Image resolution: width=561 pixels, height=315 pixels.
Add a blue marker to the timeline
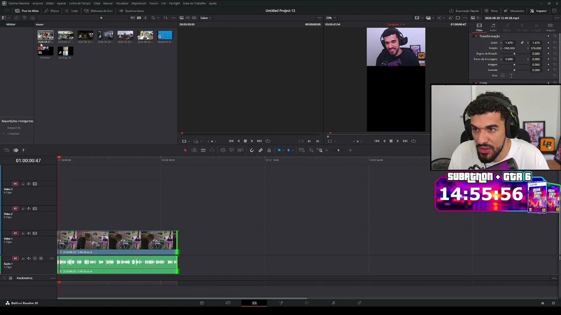coord(288,150)
